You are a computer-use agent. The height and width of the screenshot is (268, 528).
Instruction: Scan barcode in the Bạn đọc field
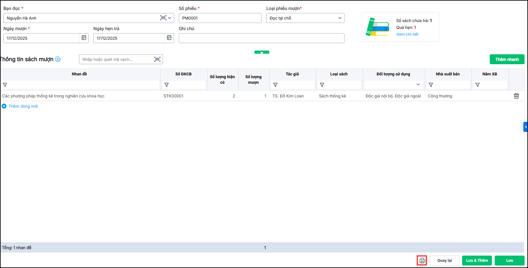click(163, 18)
